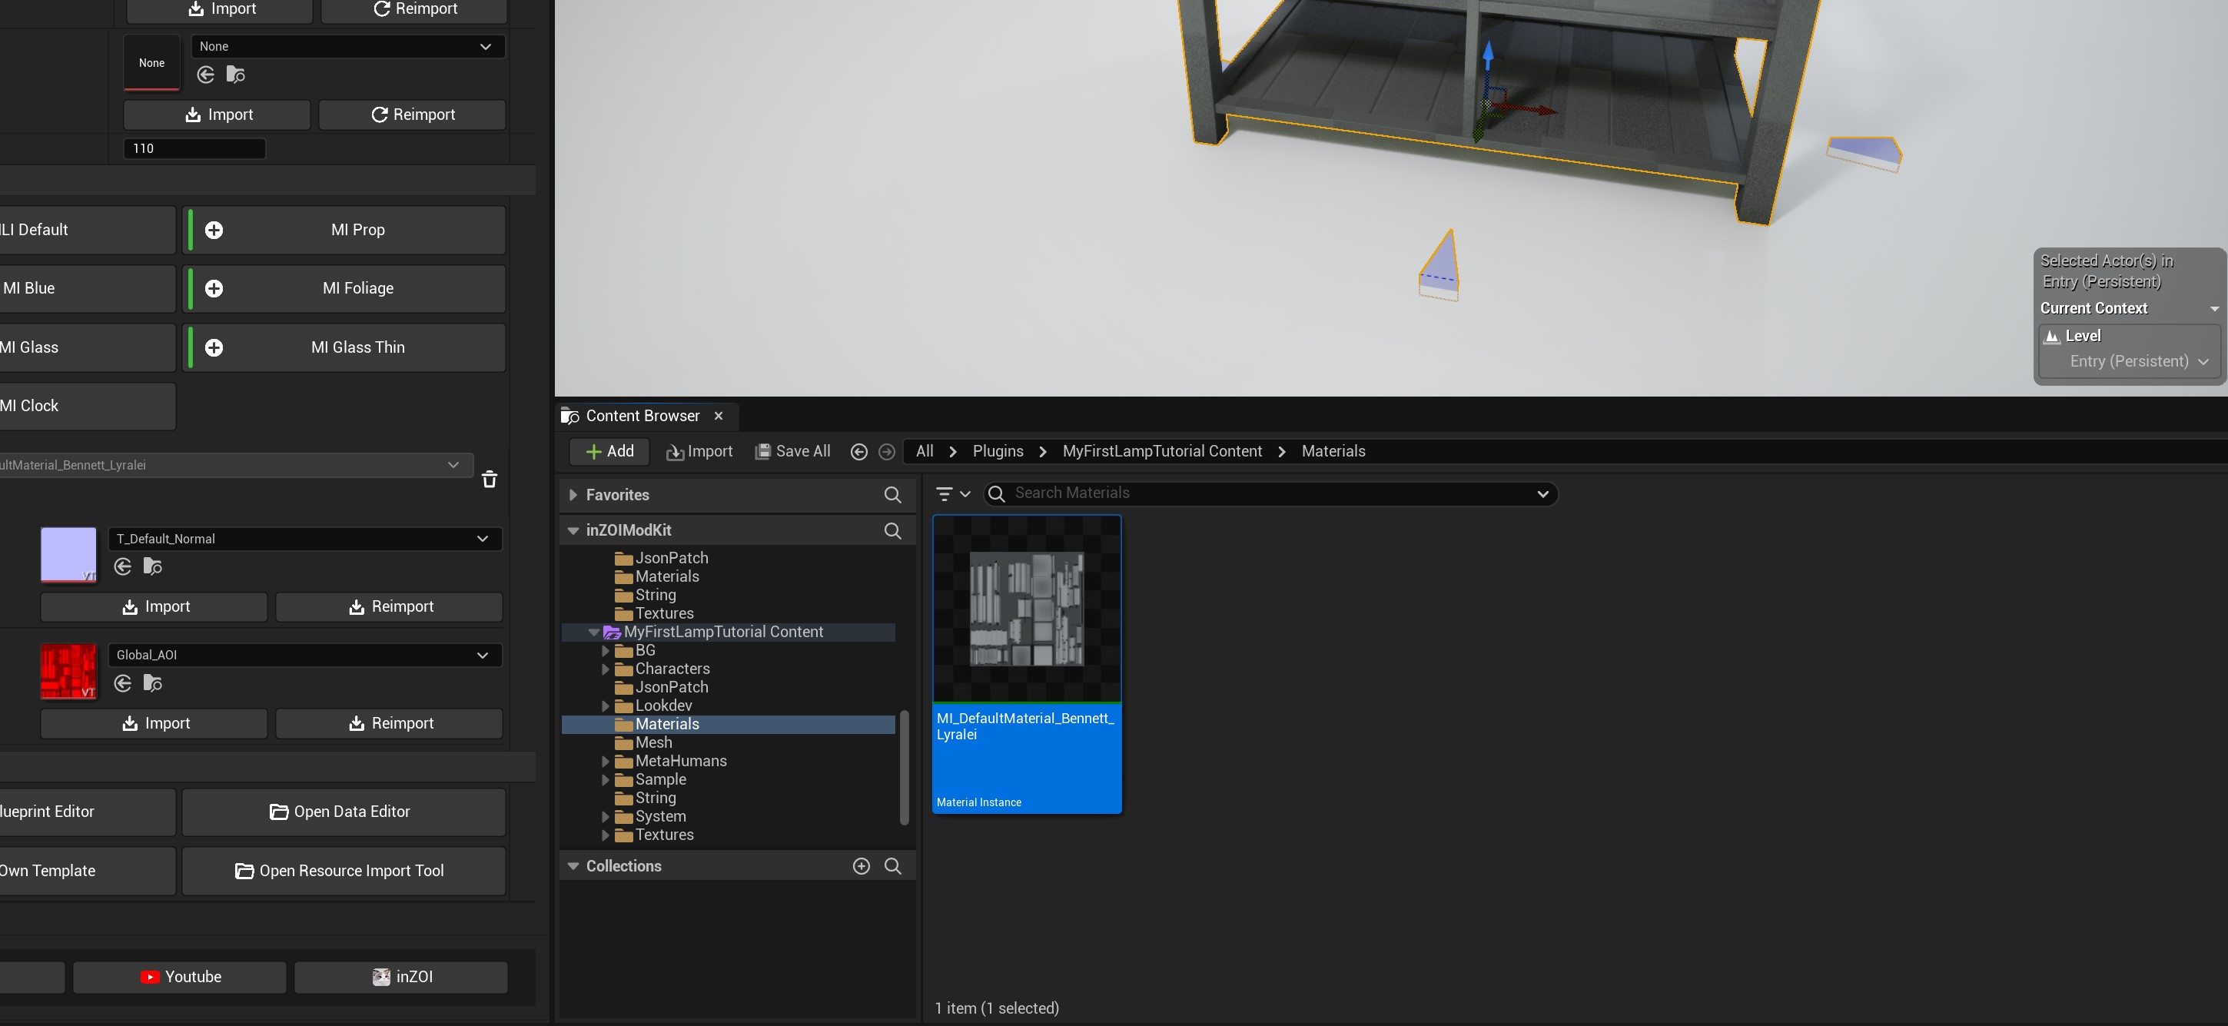The image size is (2228, 1026).
Task: Click Open Resource Import Tool button
Action: (x=344, y=870)
